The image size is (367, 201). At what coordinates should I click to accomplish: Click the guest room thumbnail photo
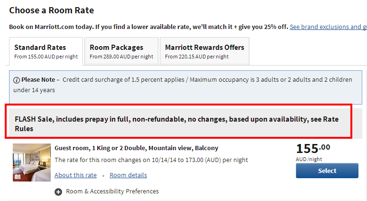coord(32,163)
